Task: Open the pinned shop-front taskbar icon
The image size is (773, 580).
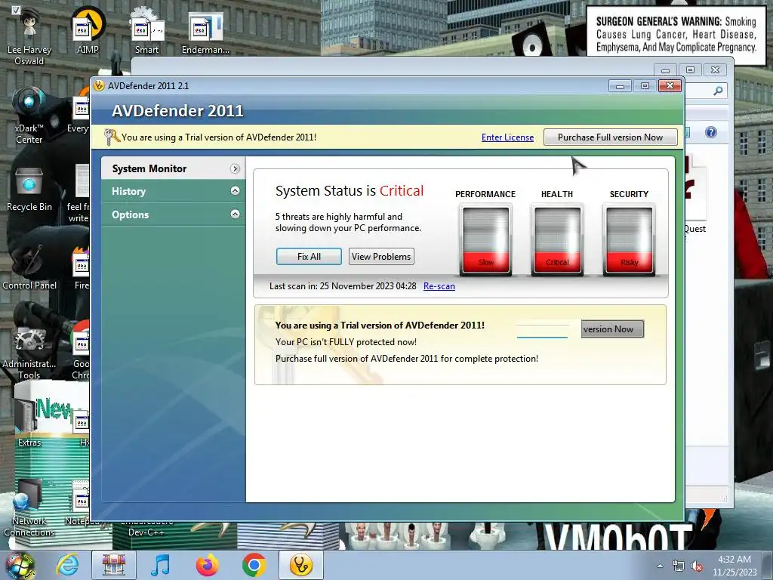Action: point(114,565)
